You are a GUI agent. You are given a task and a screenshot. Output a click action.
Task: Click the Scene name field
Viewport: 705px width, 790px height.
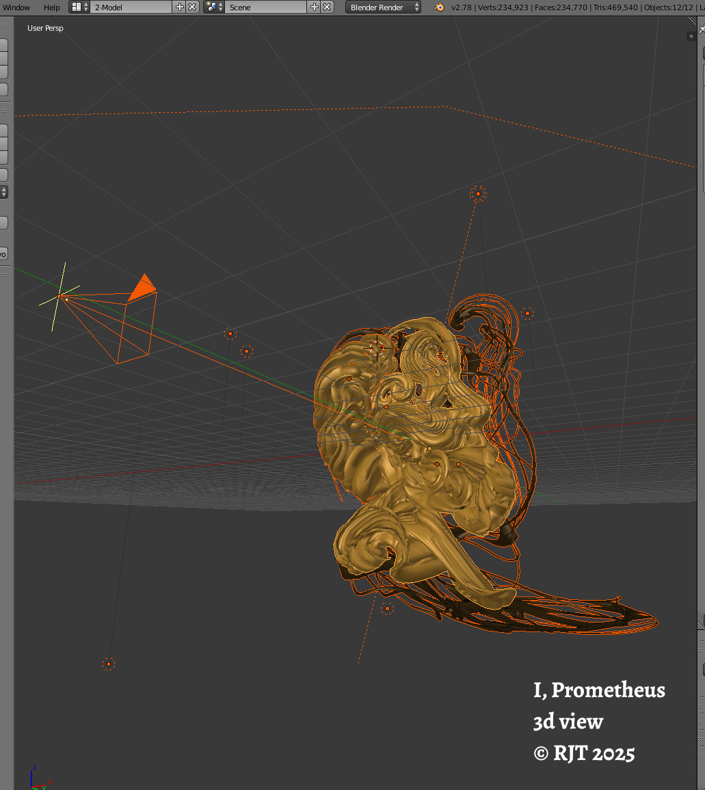(x=265, y=7)
